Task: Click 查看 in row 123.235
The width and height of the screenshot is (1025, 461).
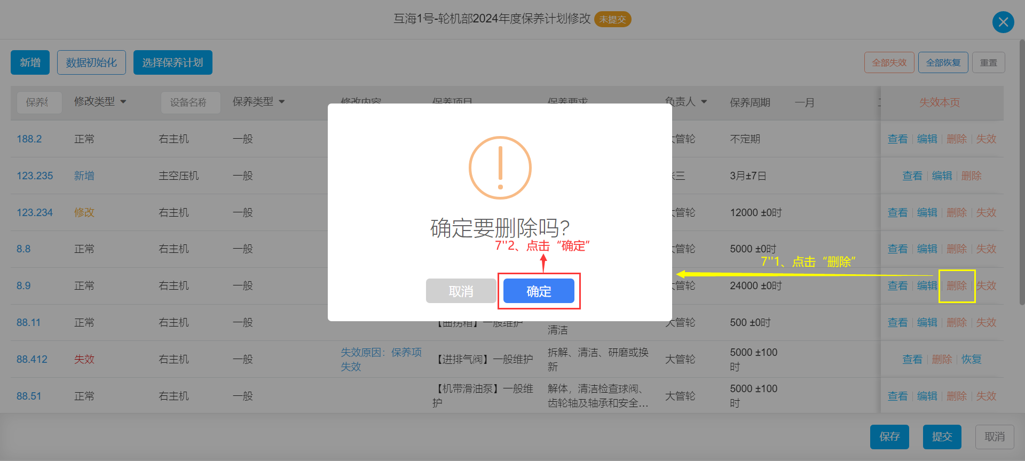Action: click(912, 176)
